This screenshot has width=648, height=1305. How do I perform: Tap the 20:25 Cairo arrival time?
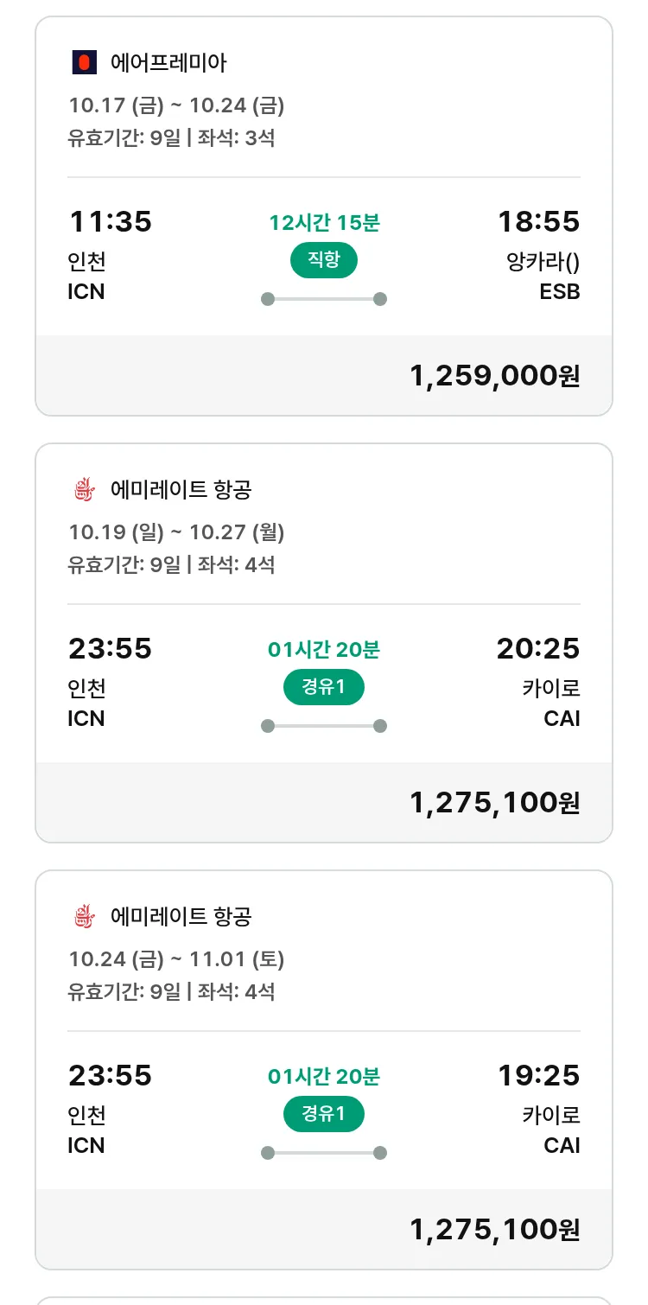click(x=537, y=649)
